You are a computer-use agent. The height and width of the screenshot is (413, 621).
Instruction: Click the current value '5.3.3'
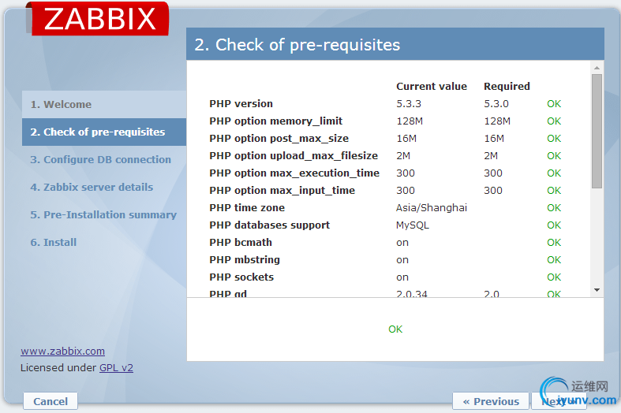(x=409, y=104)
